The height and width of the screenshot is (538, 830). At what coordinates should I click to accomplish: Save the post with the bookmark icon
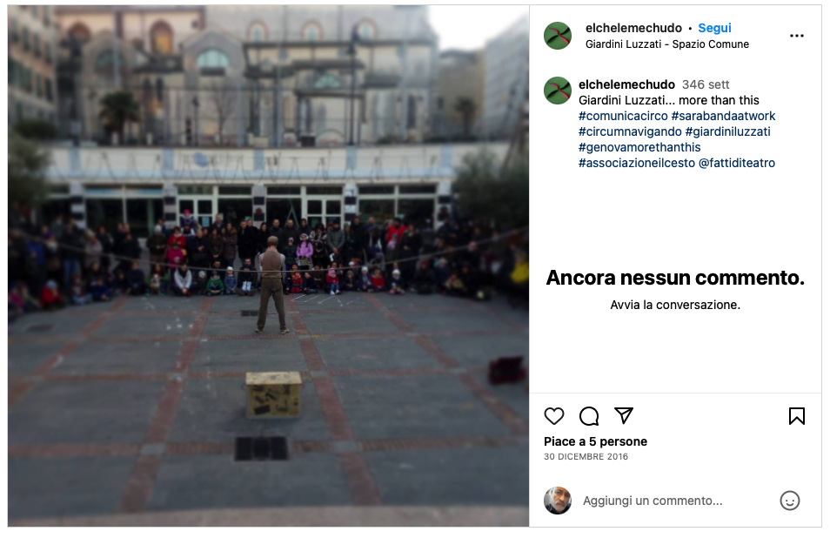point(797,416)
